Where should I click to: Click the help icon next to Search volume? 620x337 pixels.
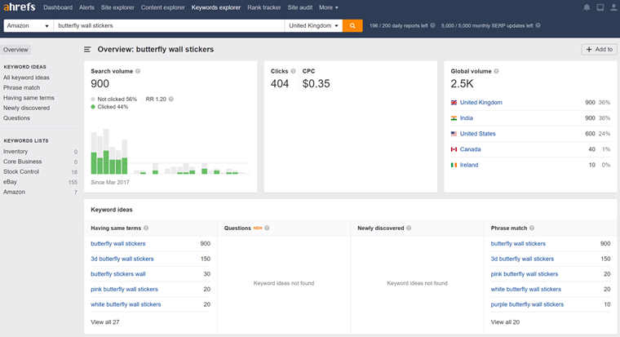pos(138,71)
